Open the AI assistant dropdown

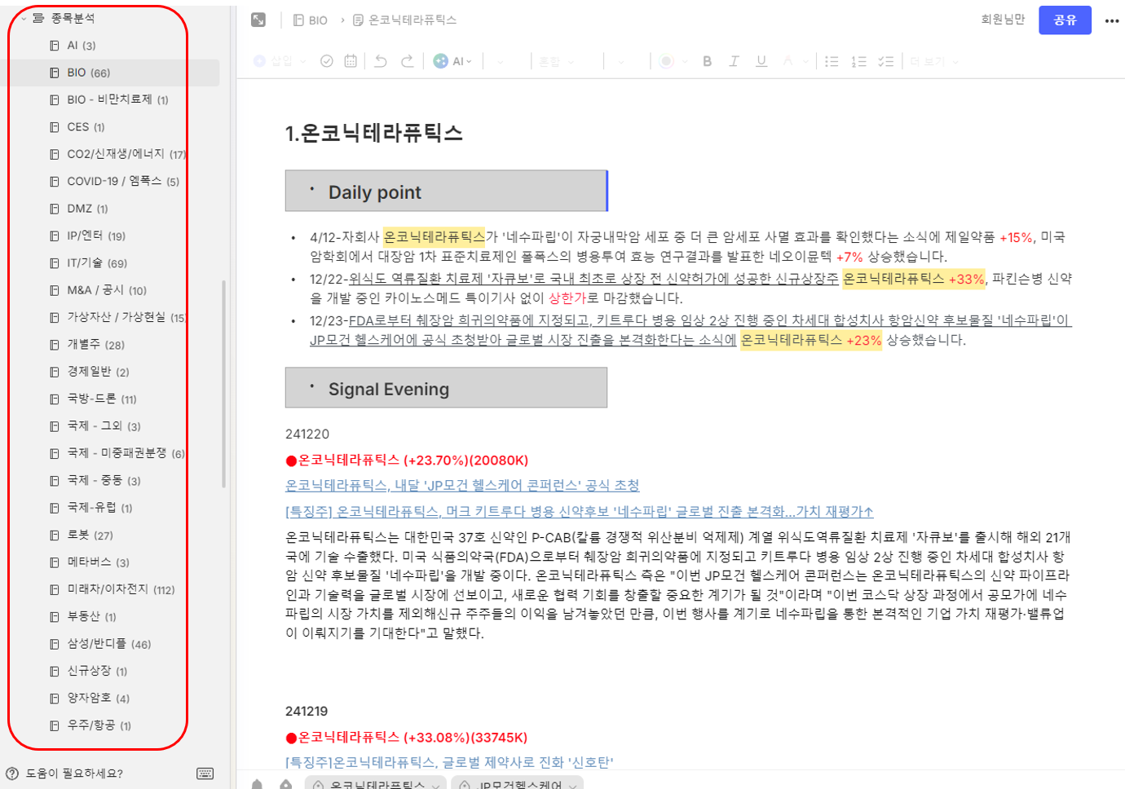click(452, 61)
